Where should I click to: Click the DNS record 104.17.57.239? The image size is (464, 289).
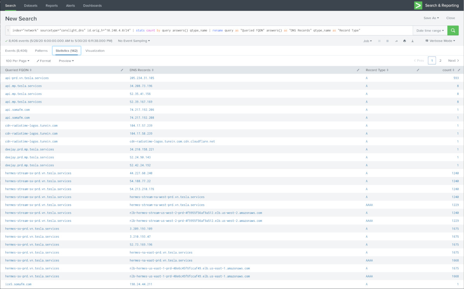pos(141,125)
